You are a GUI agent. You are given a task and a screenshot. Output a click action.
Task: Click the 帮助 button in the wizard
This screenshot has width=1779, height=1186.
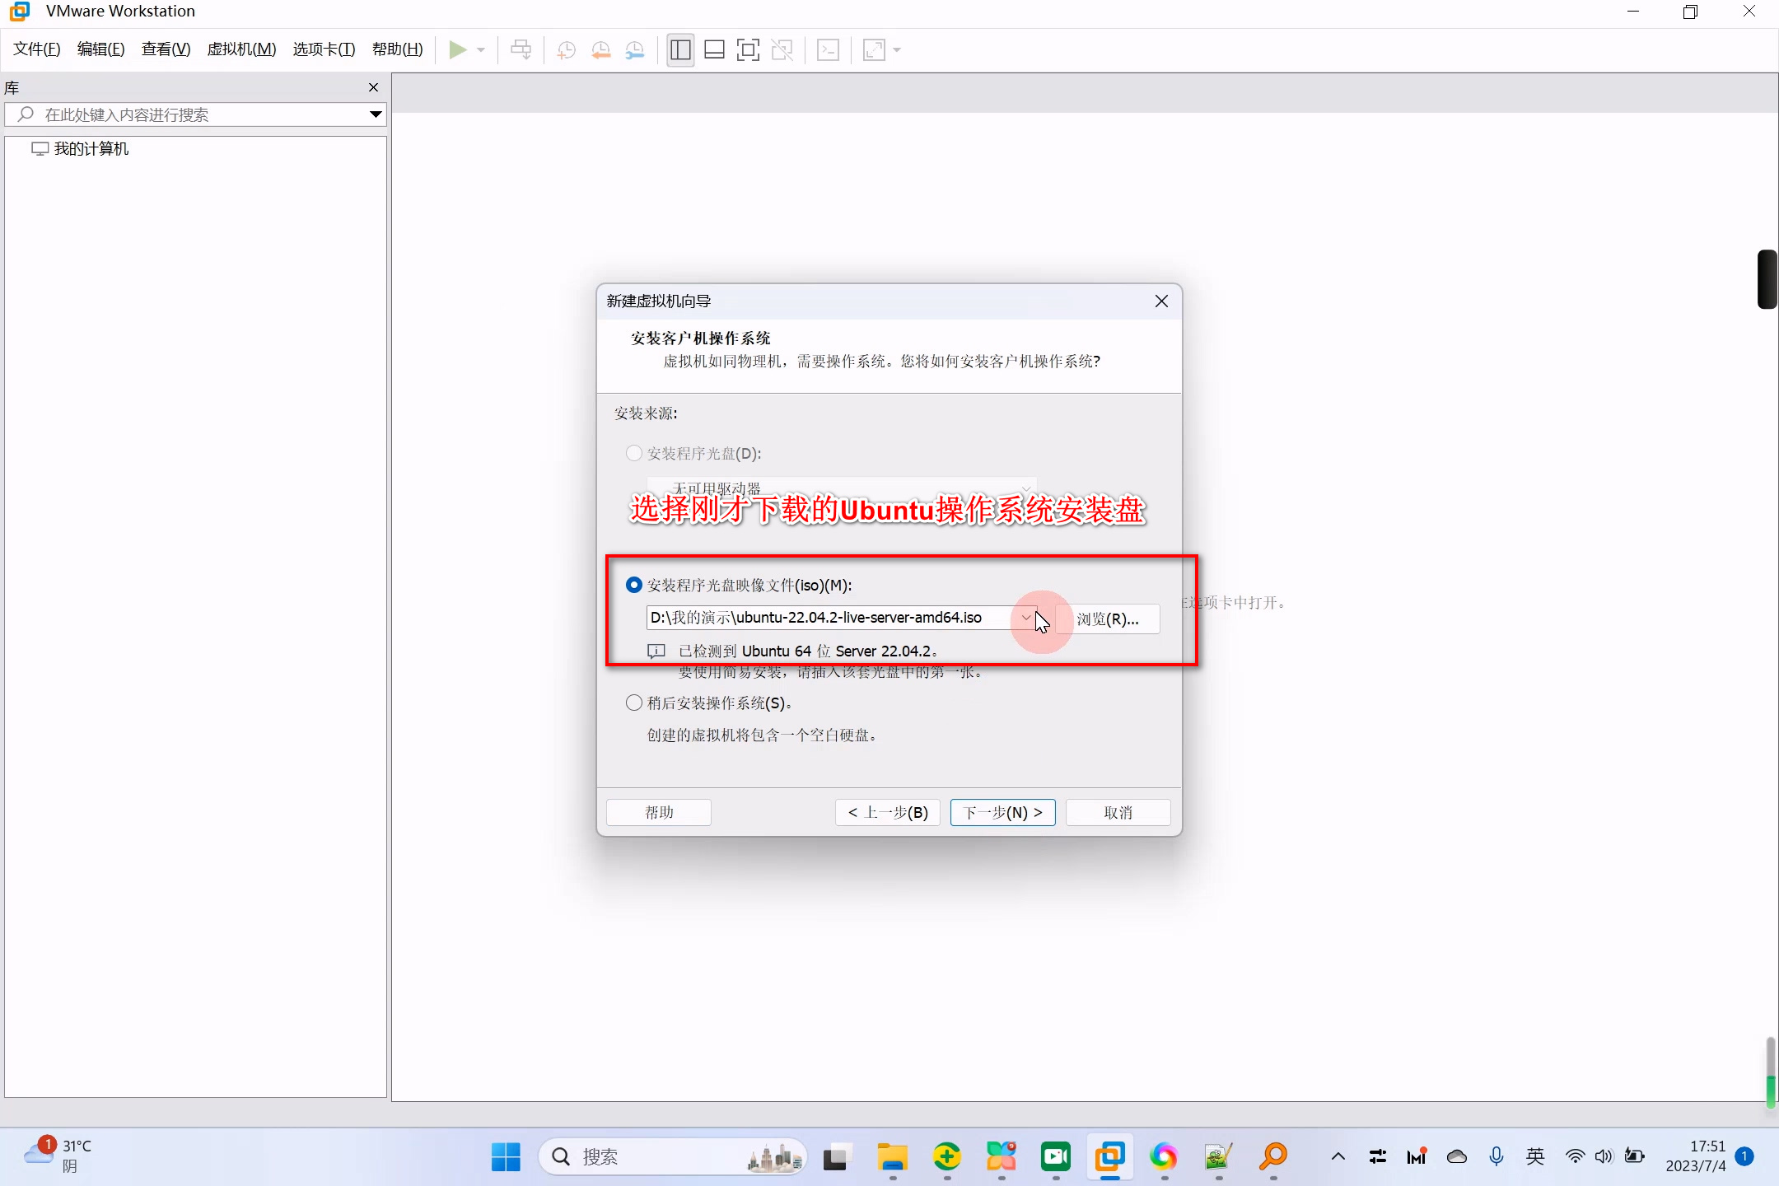coord(659,813)
